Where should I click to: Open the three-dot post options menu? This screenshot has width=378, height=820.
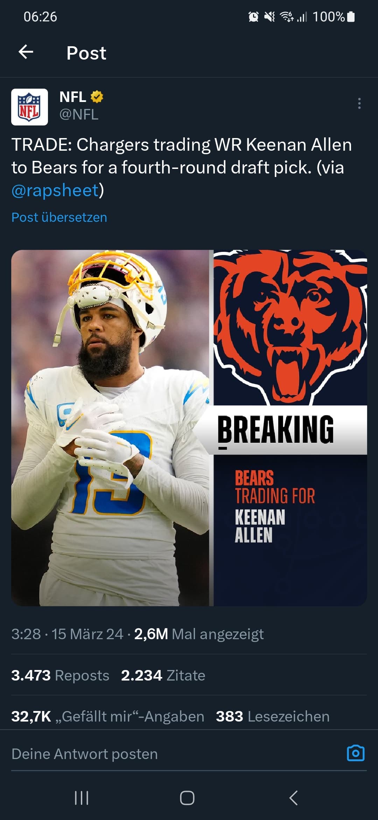click(x=359, y=103)
